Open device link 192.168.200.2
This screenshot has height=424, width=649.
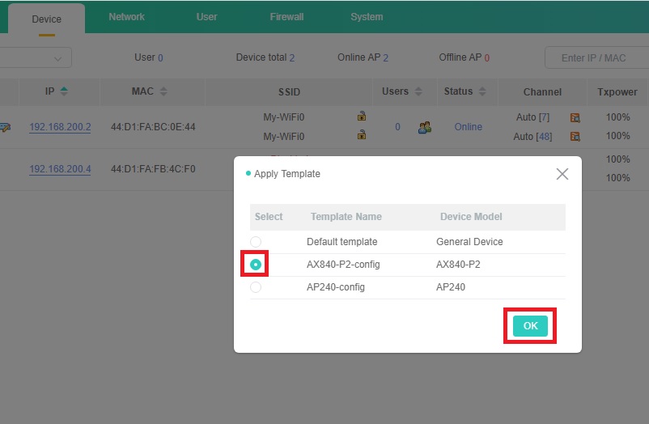[x=60, y=127]
